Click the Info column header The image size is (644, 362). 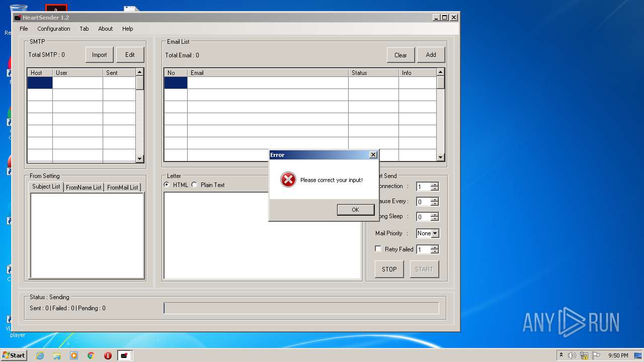pos(418,73)
